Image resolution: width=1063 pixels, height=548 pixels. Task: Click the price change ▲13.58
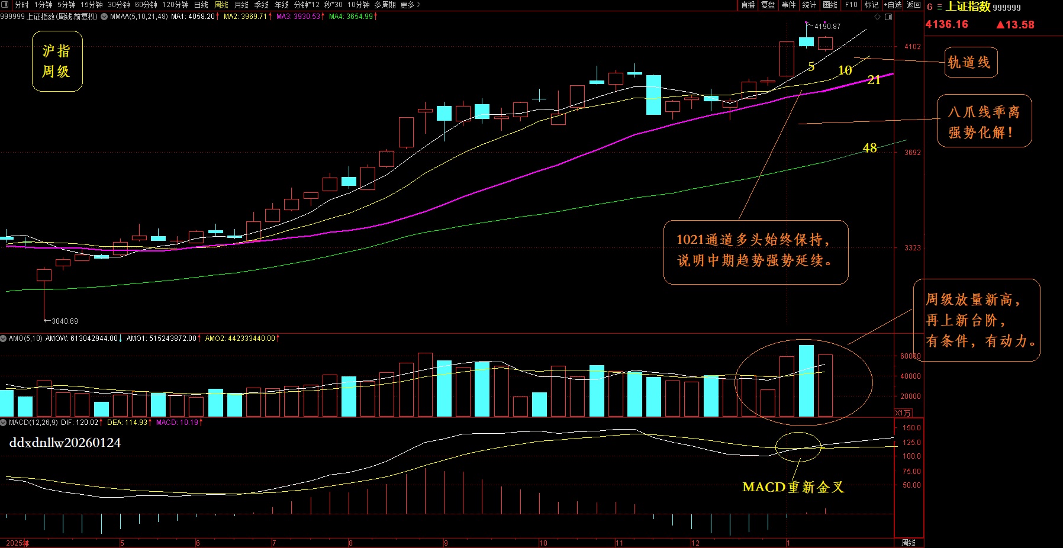[1016, 25]
